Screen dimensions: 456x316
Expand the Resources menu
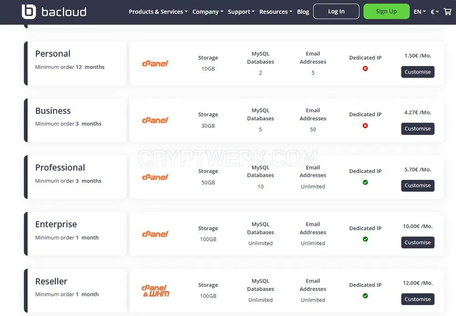pos(276,12)
